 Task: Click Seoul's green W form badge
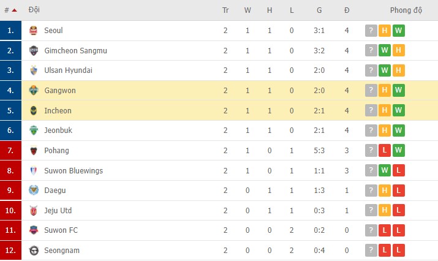point(399,31)
